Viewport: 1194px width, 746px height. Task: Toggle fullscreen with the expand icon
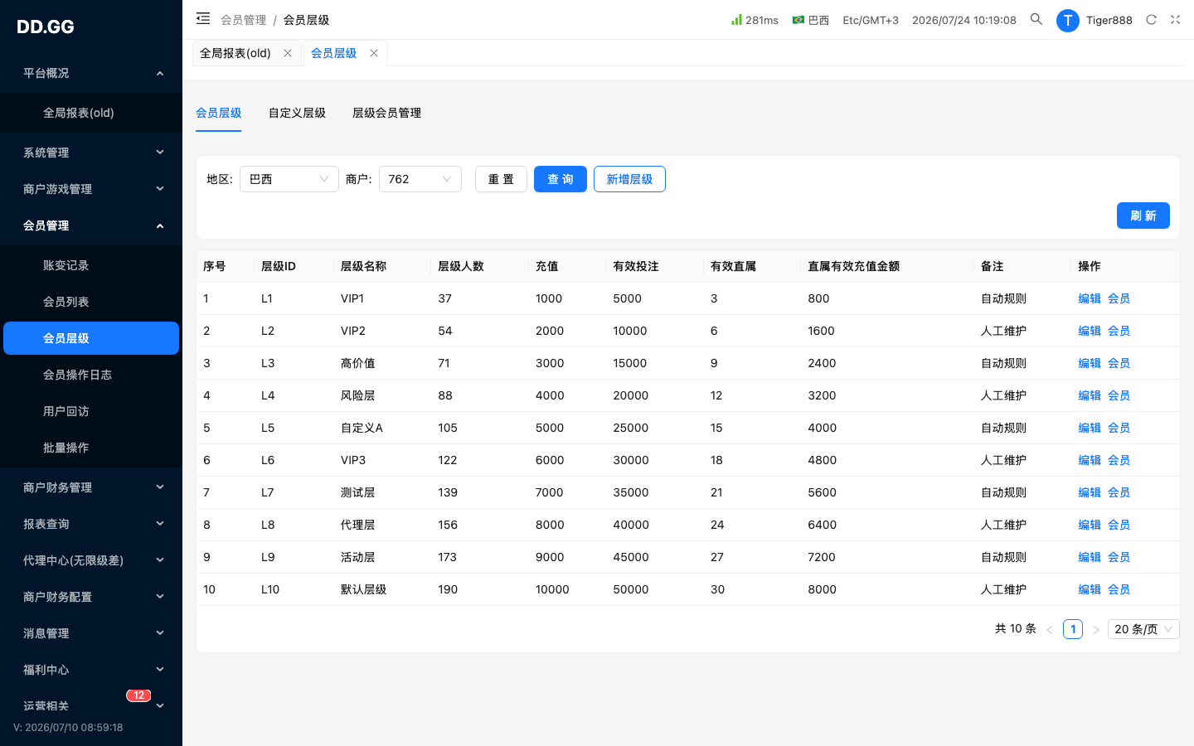(x=1175, y=20)
